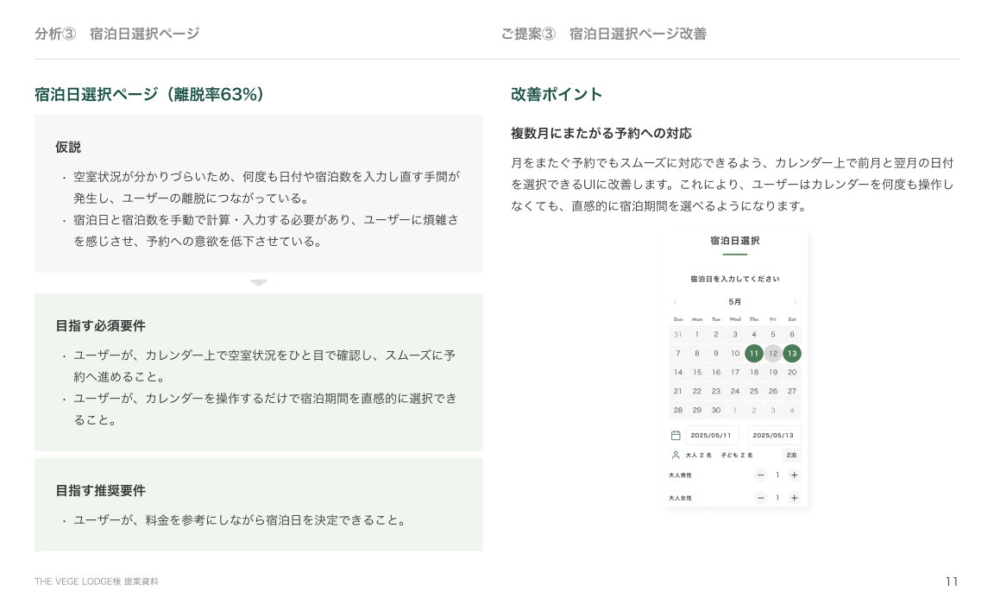Click the start date field 2025/05/11
Image resolution: width=994 pixels, height=604 pixels.
pos(712,436)
